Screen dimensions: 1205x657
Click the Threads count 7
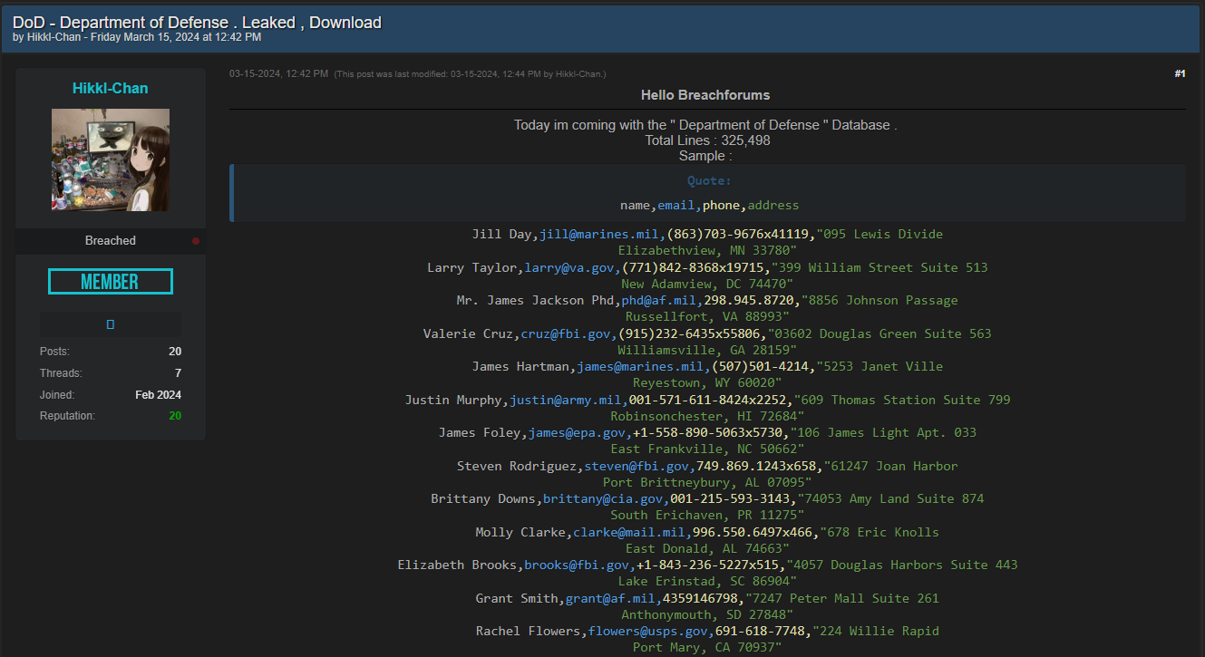coord(179,373)
